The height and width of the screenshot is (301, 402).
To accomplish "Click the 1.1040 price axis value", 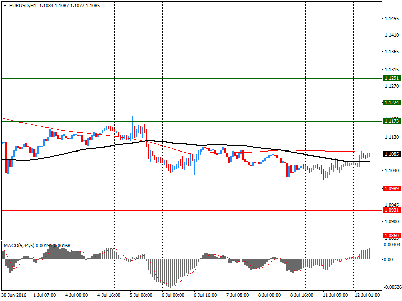I will 392,170.
